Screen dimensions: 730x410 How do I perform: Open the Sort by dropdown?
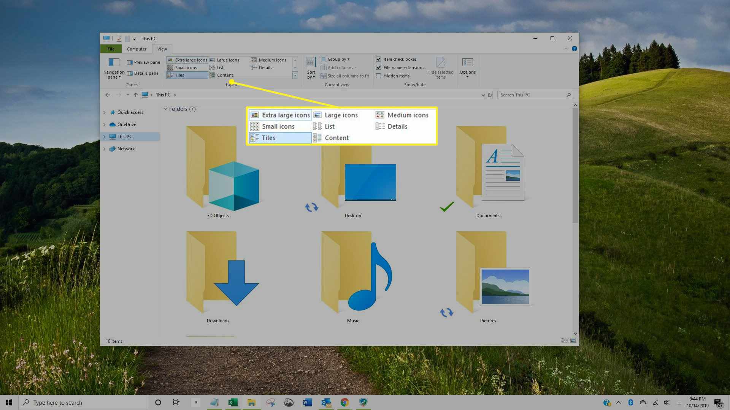click(311, 68)
